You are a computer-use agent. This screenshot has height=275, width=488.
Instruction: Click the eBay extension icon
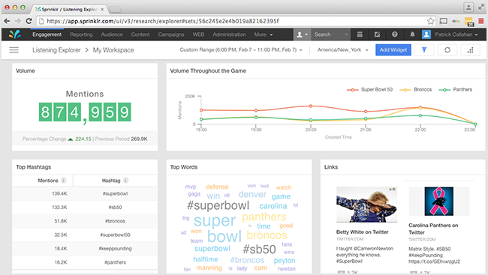(456, 21)
